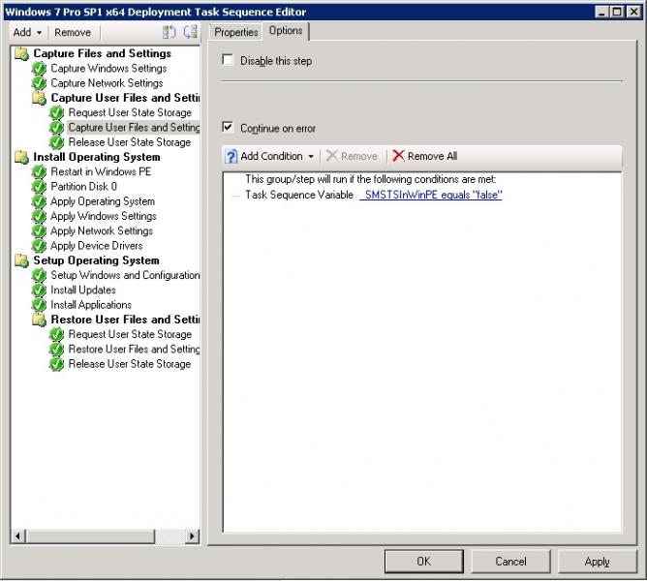Click green check icon beside Apply Device Drivers

pyautogui.click(x=39, y=246)
